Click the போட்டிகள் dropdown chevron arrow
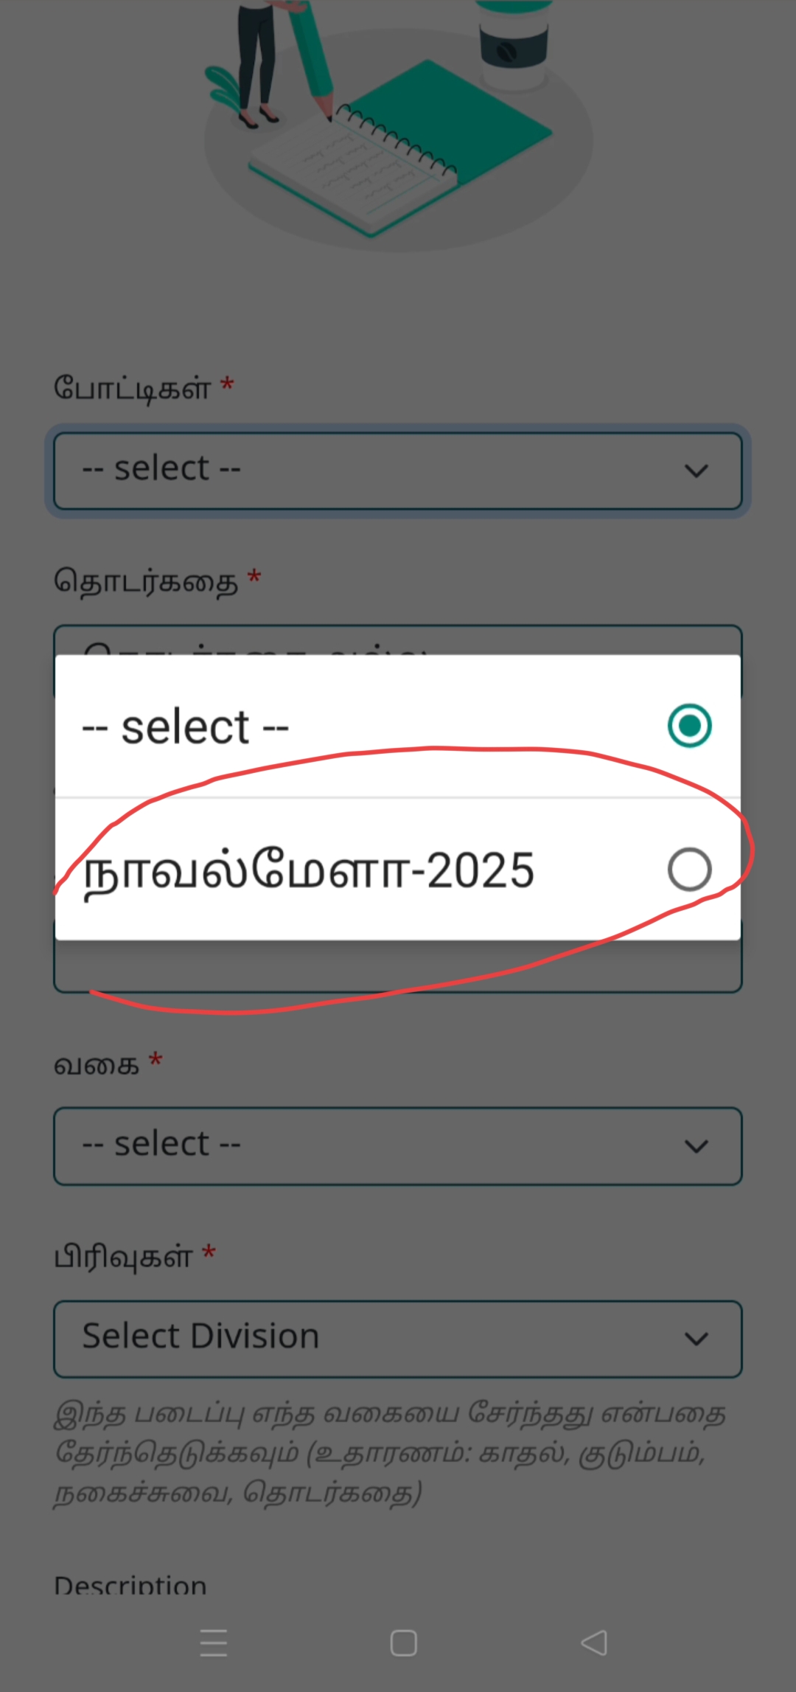The image size is (796, 1692). (696, 471)
